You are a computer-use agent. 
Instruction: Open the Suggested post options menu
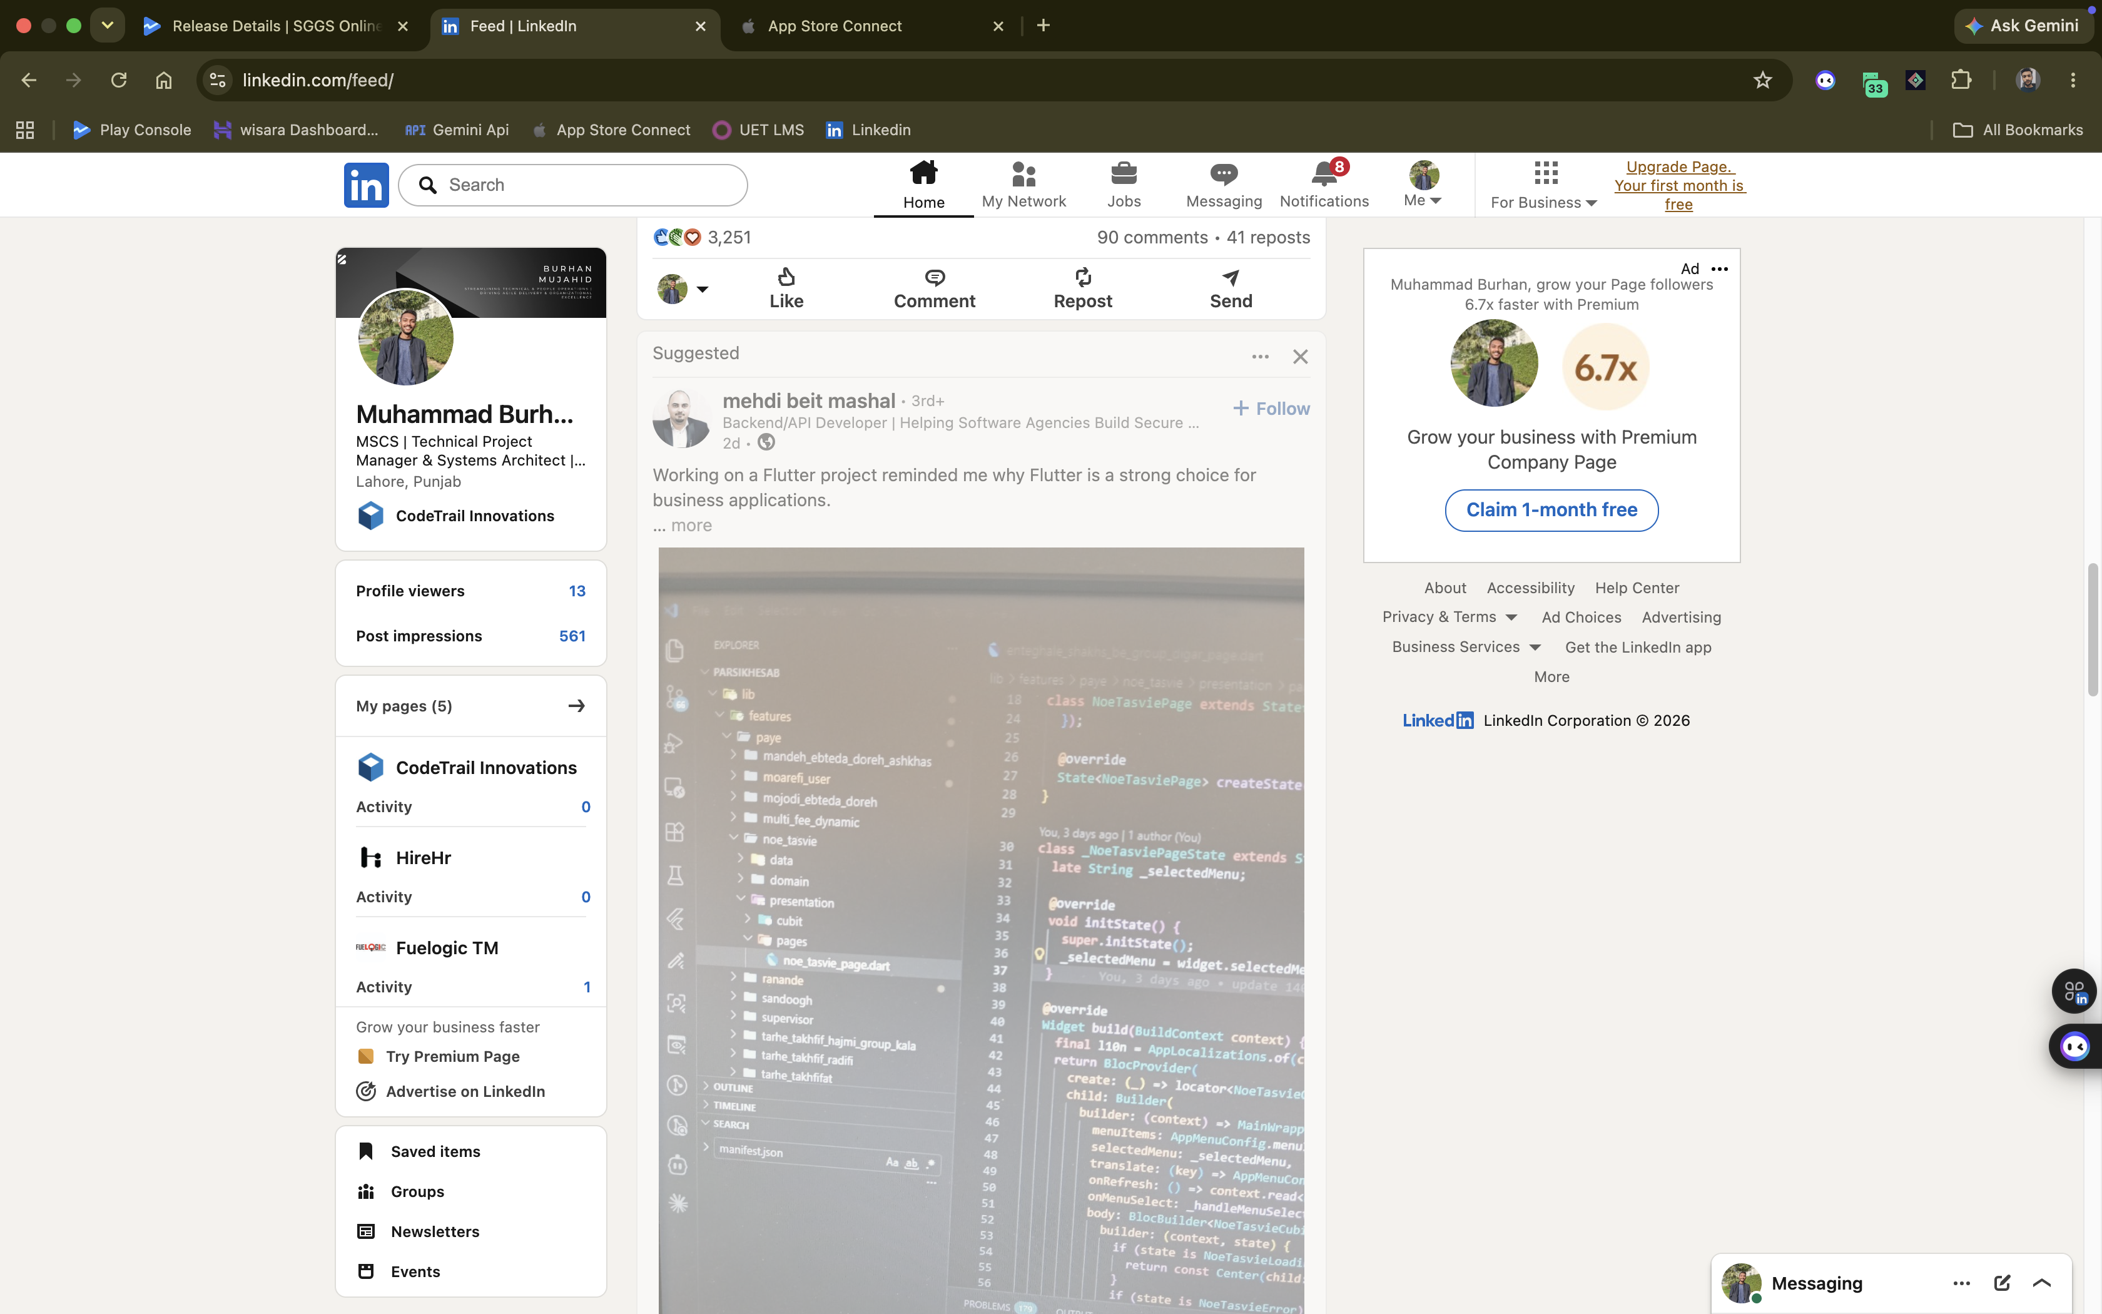click(x=1261, y=356)
